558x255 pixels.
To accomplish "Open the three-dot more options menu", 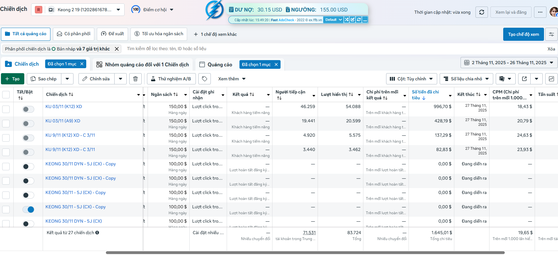I will click(540, 12).
